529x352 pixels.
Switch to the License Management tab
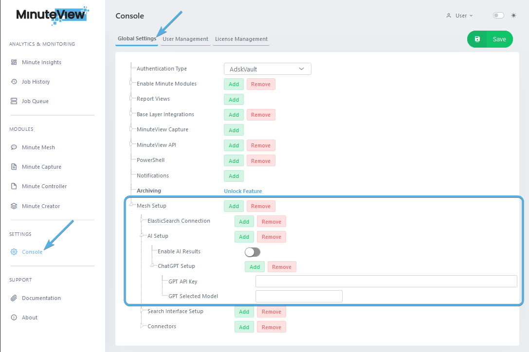click(x=241, y=39)
